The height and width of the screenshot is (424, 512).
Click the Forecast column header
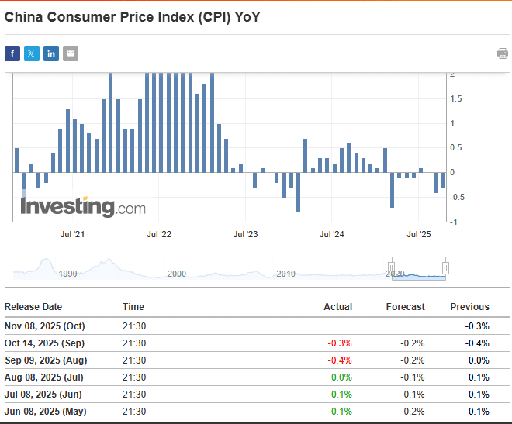tap(405, 307)
